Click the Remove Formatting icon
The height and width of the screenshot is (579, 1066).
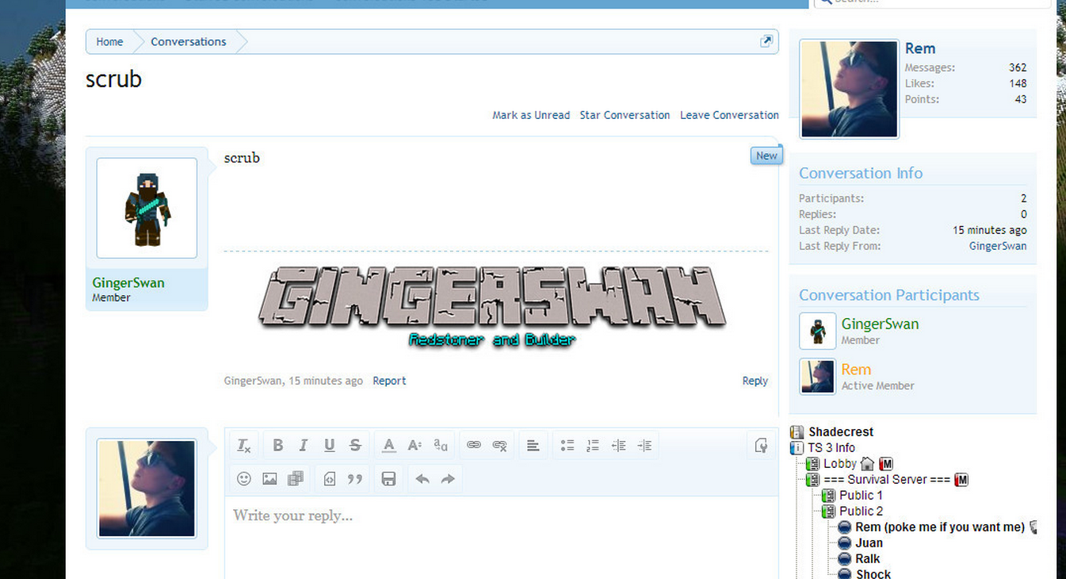click(244, 446)
